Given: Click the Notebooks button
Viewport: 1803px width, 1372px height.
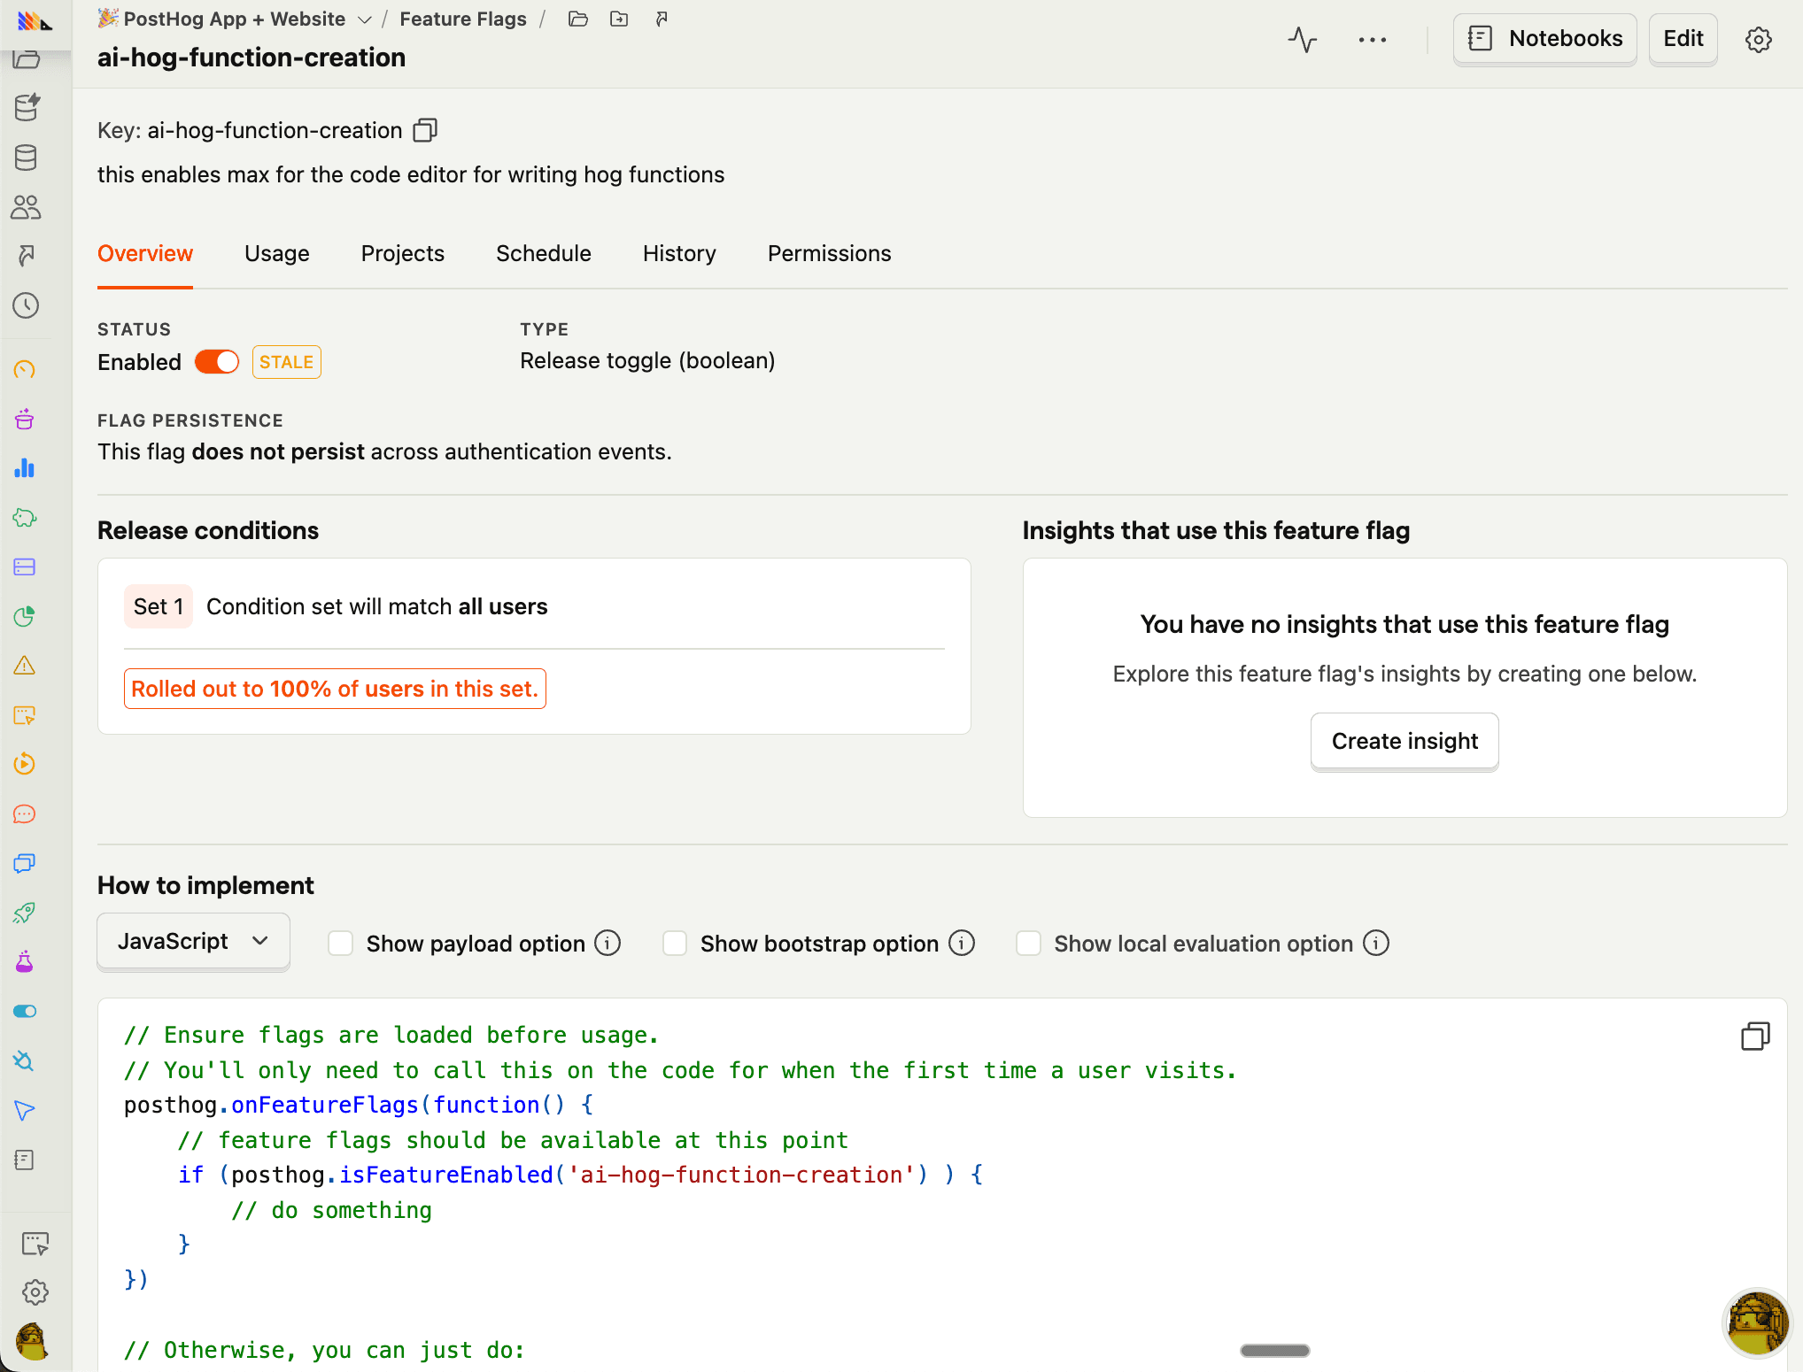Looking at the screenshot, I should 1545,39.
